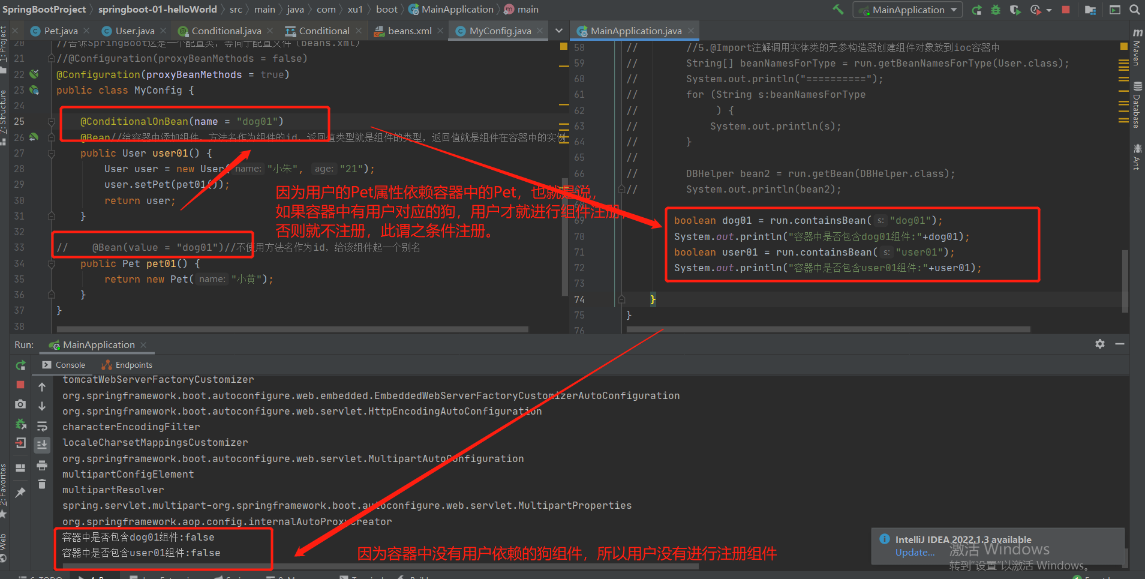Open Project Structure folder icon

[1090, 10]
